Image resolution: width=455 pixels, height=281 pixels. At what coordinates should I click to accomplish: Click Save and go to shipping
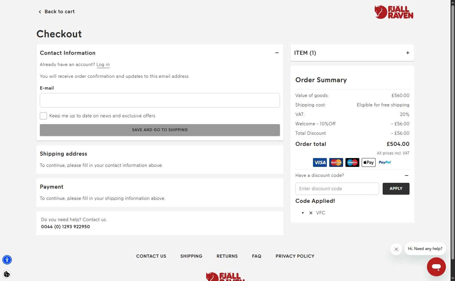(160, 130)
